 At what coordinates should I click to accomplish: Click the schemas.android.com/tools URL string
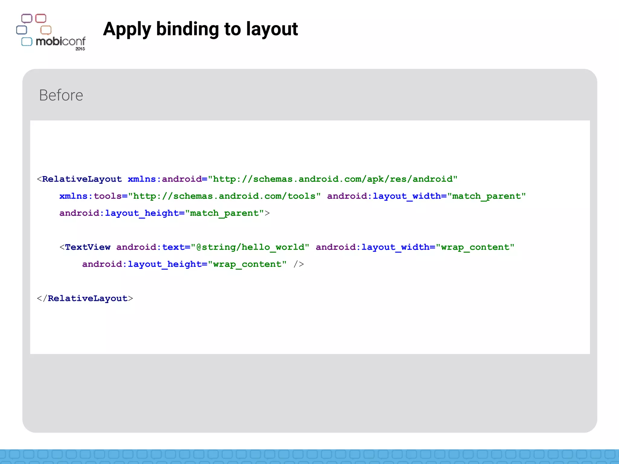[x=224, y=196]
